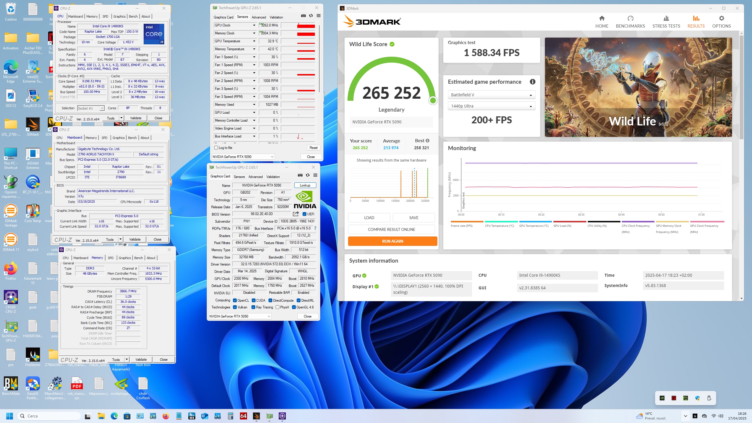
Task: Click camera icon in GPU-Z Graphics Card window
Action: coord(300,175)
